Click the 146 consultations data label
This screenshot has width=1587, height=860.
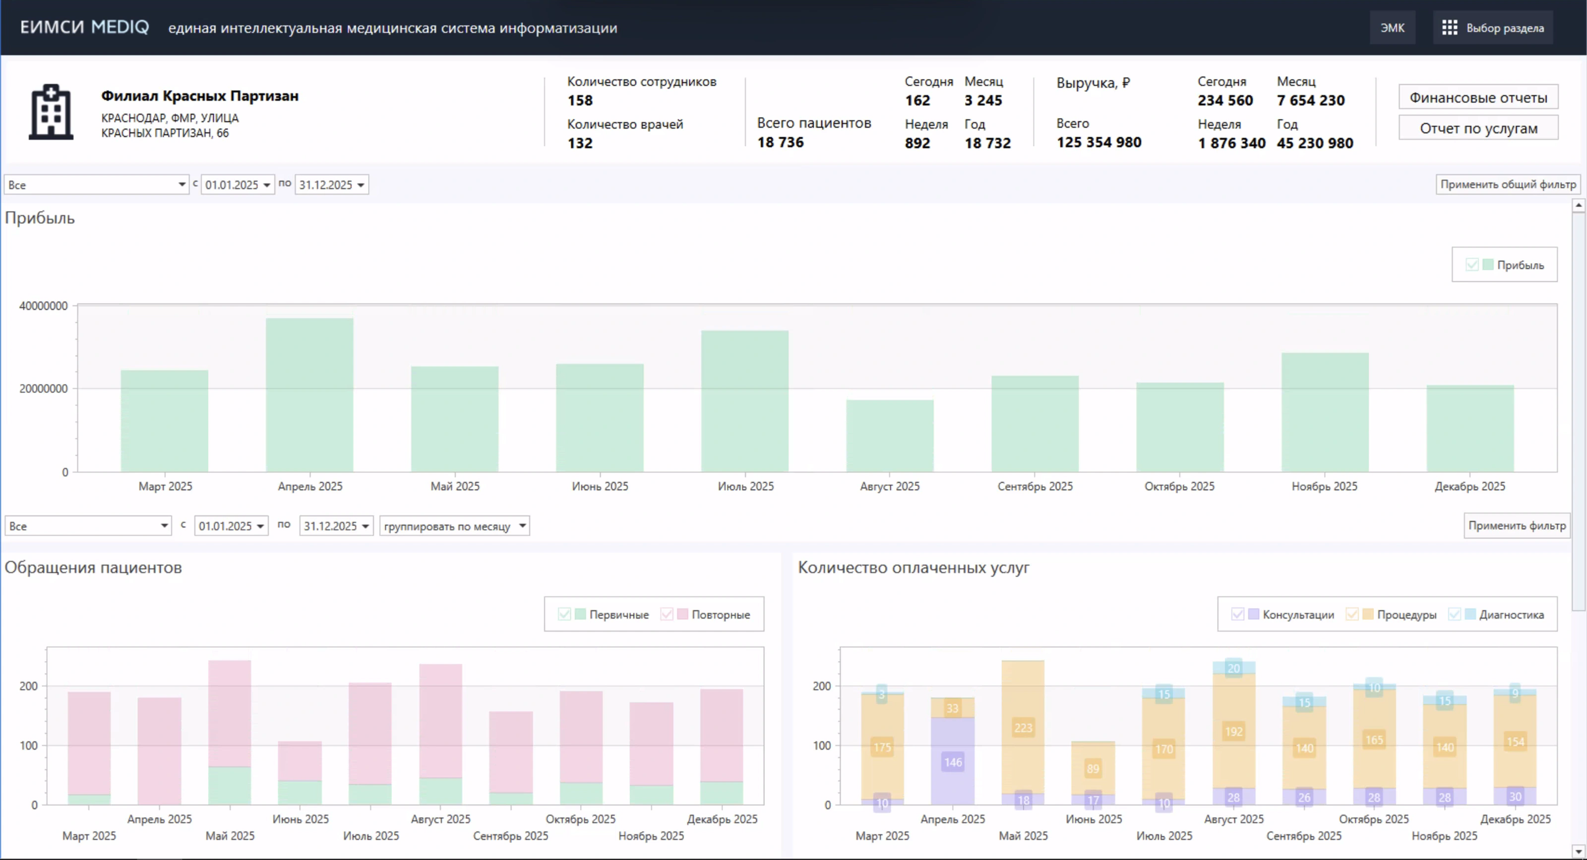tap(953, 762)
